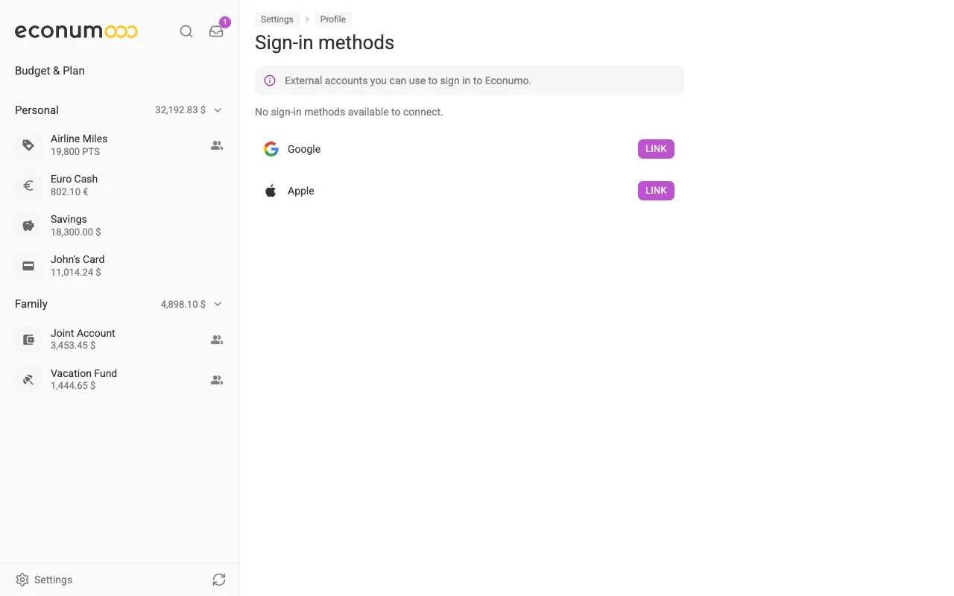
Task: Click the 18,300.00 $ balance
Action: pyautogui.click(x=76, y=232)
